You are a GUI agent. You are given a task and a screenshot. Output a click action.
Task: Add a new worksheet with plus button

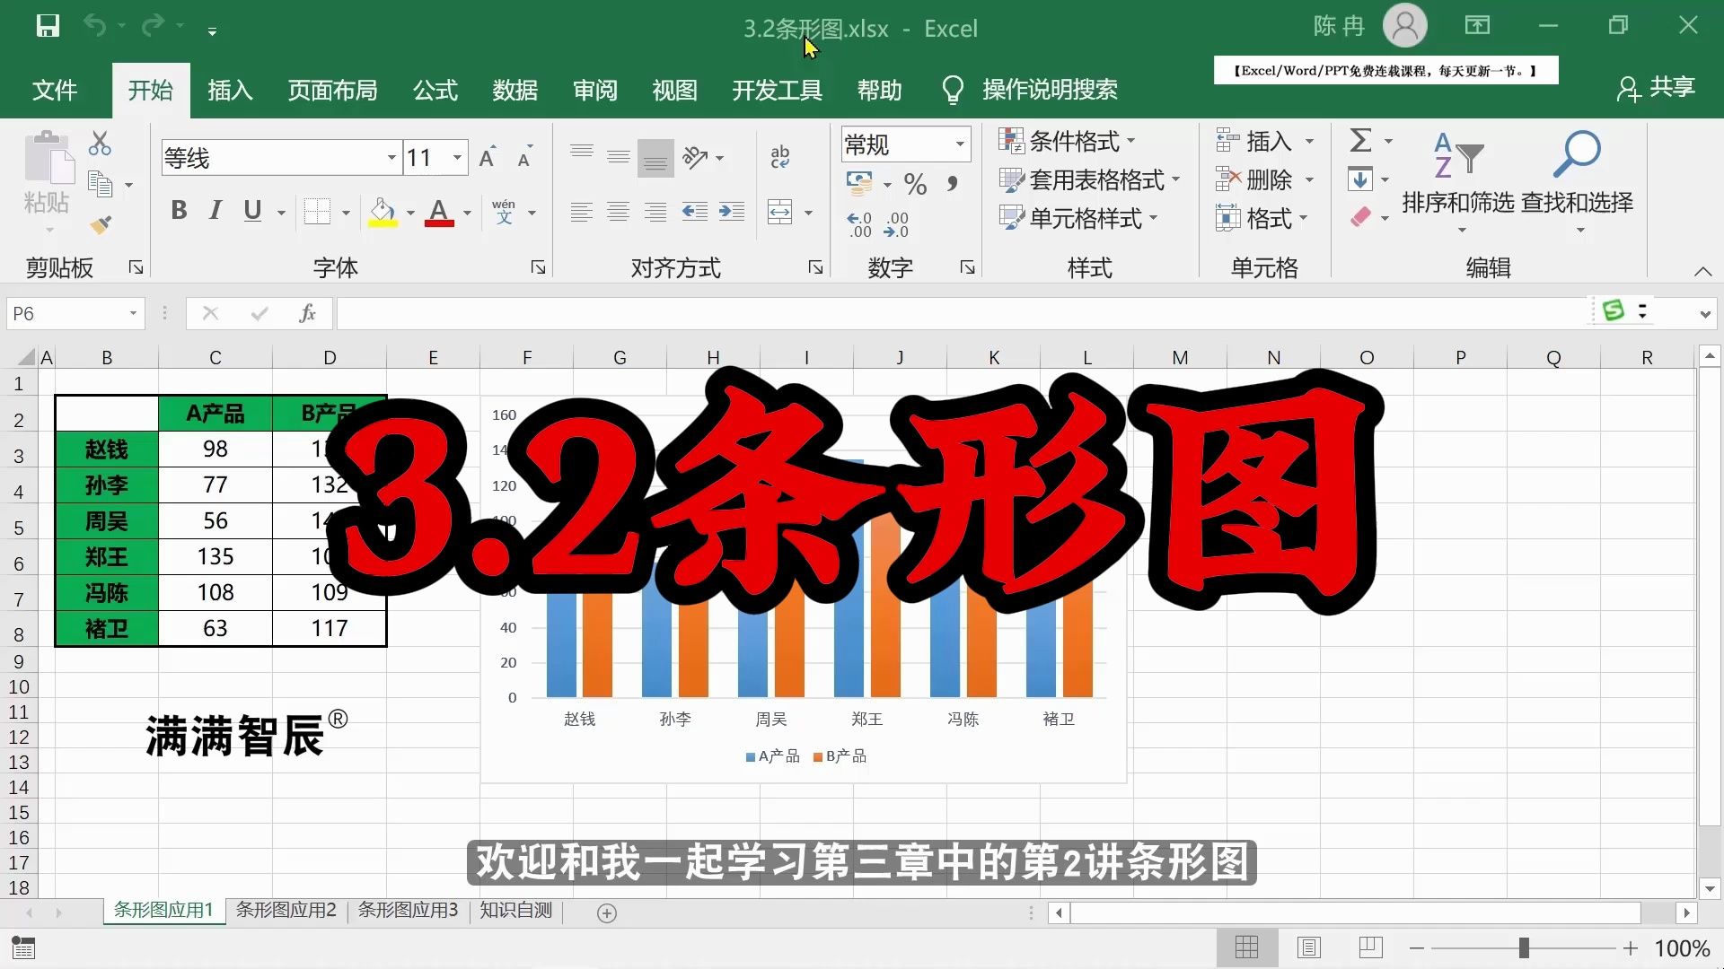tap(606, 912)
